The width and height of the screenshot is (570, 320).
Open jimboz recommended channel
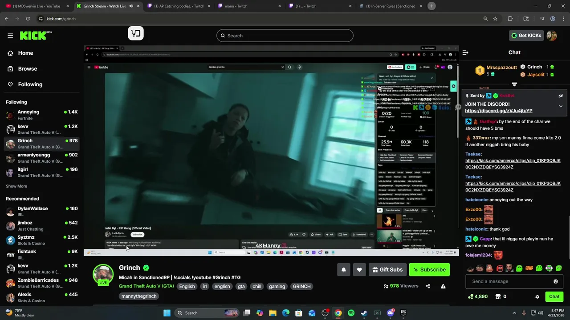[41, 225]
